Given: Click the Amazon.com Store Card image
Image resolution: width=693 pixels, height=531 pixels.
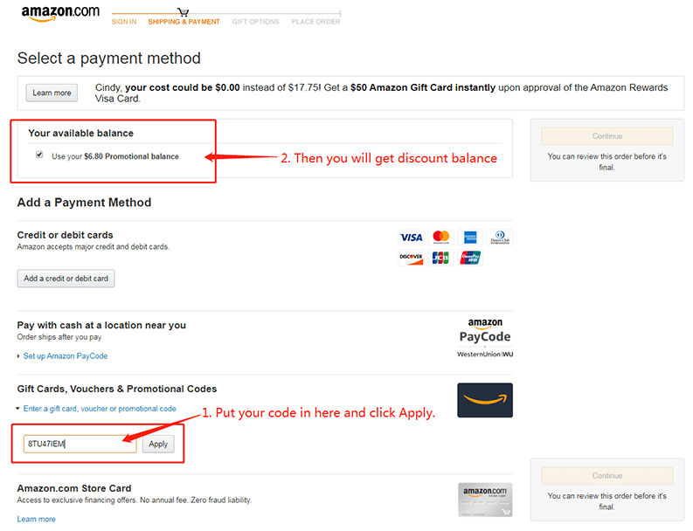Looking at the screenshot, I should (x=484, y=500).
